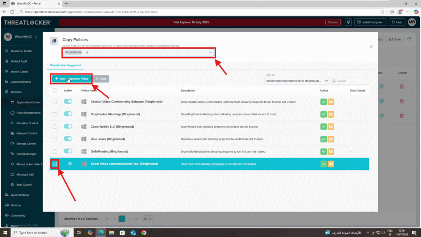Click the green action icon for RingCentral Meetings
The image size is (421, 237).
324,114
